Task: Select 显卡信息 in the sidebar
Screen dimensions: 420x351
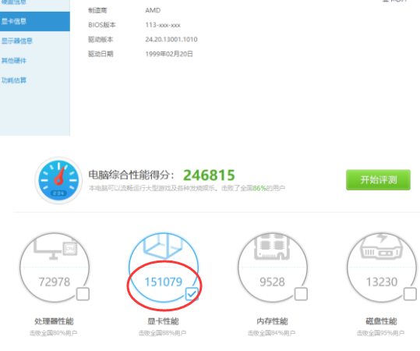Action: pos(35,22)
